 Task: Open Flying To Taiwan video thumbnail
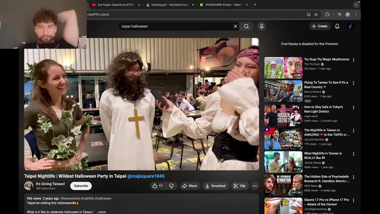click(x=283, y=91)
